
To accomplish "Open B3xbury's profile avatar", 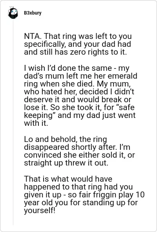I will pos(13,13).
